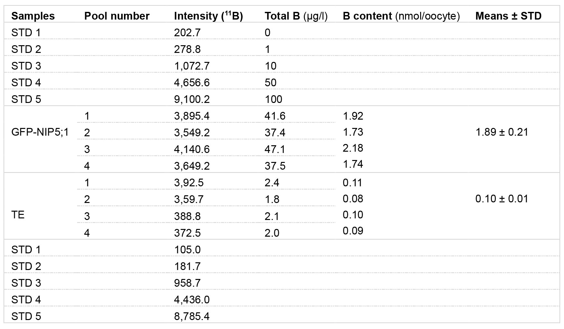Click intensity value 372.5
Image resolution: width=564 pixels, height=329 pixels.
coord(187,233)
